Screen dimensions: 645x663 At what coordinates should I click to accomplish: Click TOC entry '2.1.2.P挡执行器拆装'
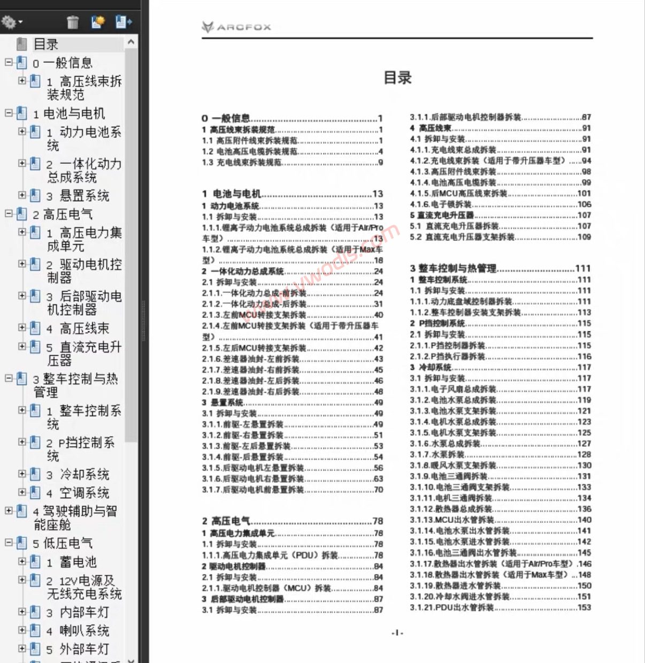[500, 356]
